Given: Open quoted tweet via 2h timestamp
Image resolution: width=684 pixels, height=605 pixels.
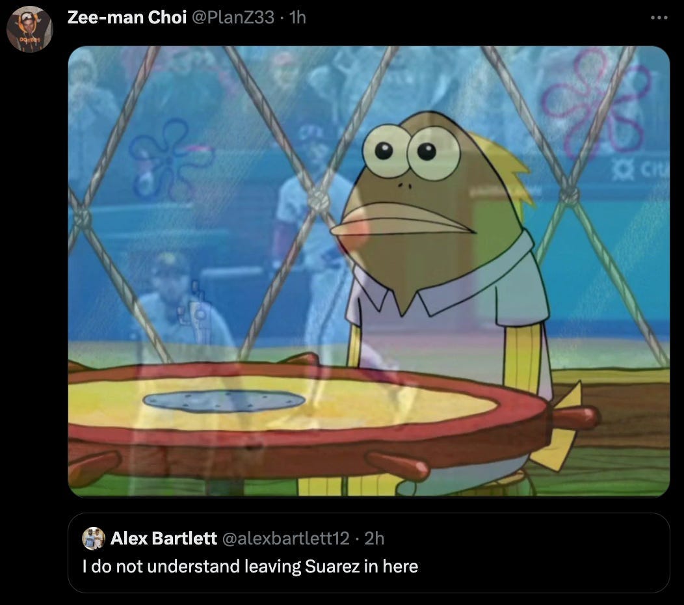Looking at the screenshot, I should pyautogui.click(x=375, y=538).
